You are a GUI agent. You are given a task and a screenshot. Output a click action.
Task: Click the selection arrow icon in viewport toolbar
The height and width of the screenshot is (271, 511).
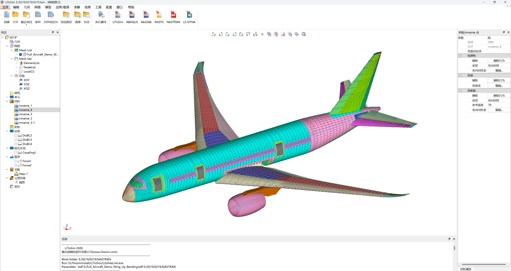pos(262,34)
